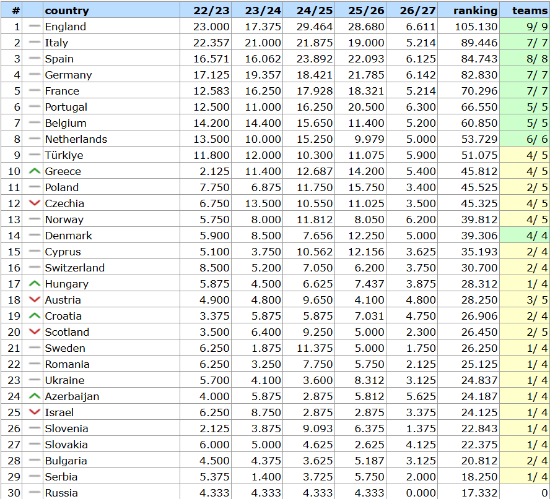550x499 pixels.
Task: Select the Spain country name
Action: click(x=59, y=59)
